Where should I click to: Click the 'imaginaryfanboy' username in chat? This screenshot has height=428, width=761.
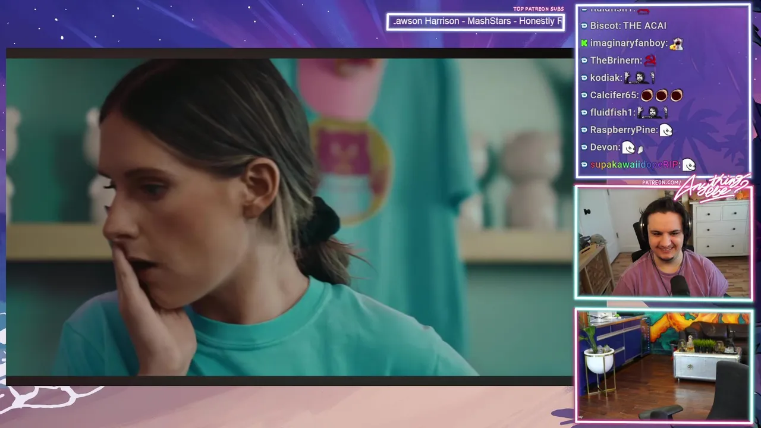pos(627,43)
